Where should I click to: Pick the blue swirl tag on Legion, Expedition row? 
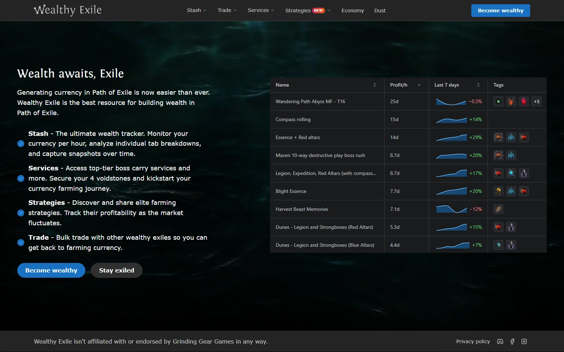(511, 173)
